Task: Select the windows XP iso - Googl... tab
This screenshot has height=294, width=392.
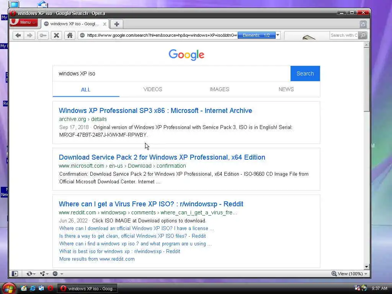Action: point(75,24)
